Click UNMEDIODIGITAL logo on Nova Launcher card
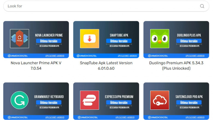The width and height of the screenshot is (213, 120). point(18,56)
